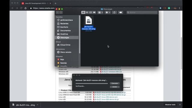Click the "Descargas" Finder window title
This screenshot has height=108, width=192.
(x=108, y=9)
